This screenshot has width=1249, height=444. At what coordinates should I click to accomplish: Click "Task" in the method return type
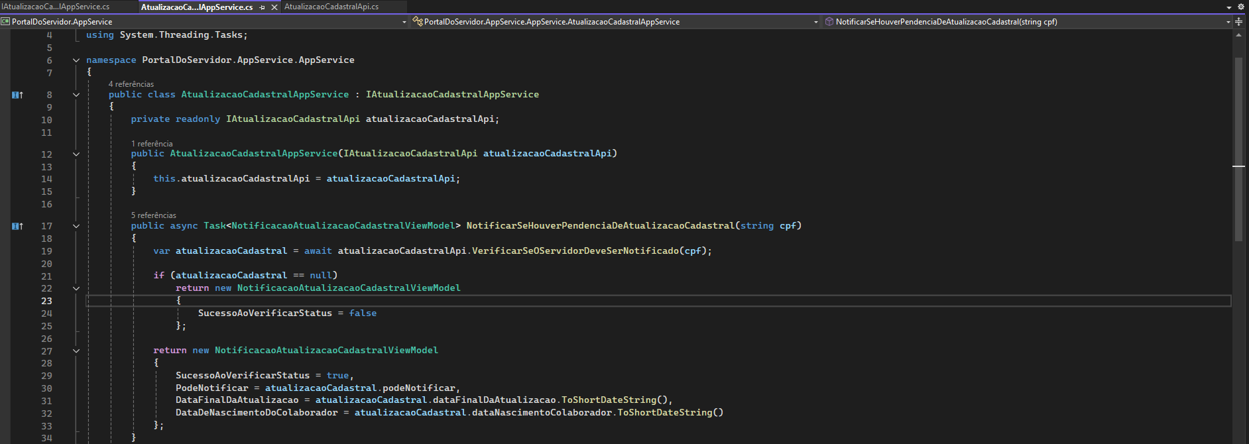coord(215,226)
